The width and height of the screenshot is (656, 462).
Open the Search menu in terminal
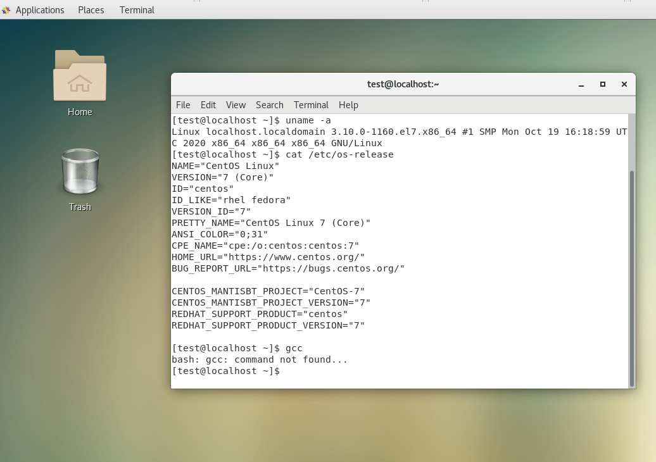click(x=270, y=105)
